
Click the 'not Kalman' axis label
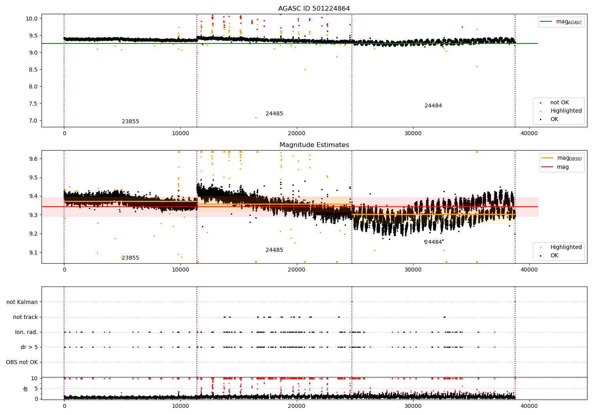22,302
